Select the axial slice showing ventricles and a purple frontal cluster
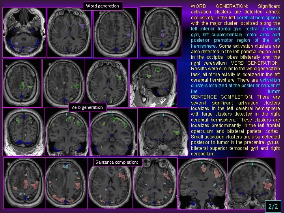This screenshot has width=284, height=213. (x=69, y=32)
